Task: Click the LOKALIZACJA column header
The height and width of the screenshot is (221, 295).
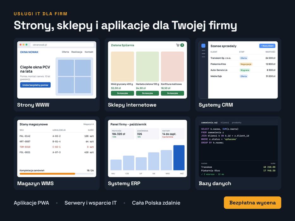Action: (x=59, y=130)
